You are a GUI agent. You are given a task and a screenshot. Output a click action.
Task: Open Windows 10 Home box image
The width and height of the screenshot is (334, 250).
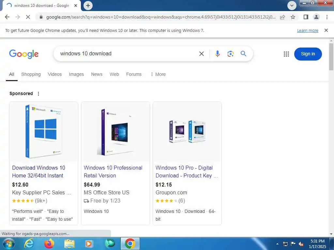tap(44, 132)
